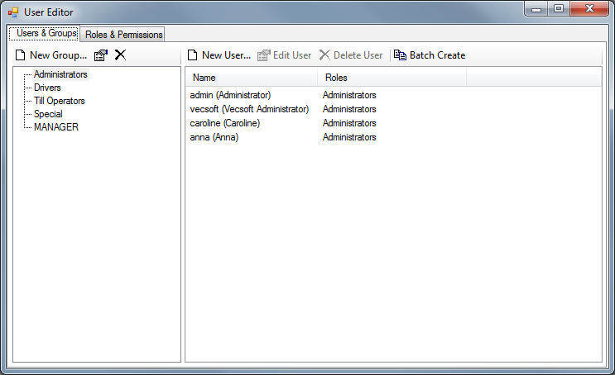Click the edit group properties icon
The image size is (615, 375).
pos(101,55)
